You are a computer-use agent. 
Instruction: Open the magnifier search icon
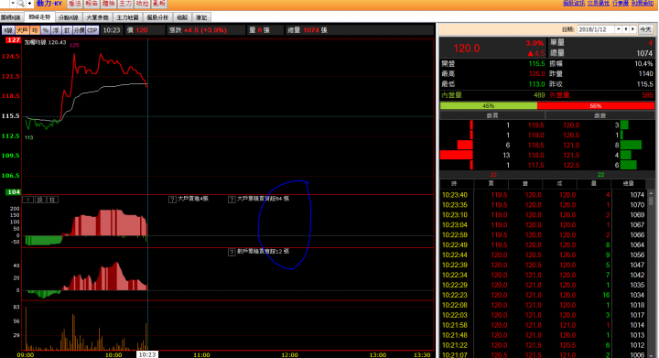pyautogui.click(x=20, y=4)
